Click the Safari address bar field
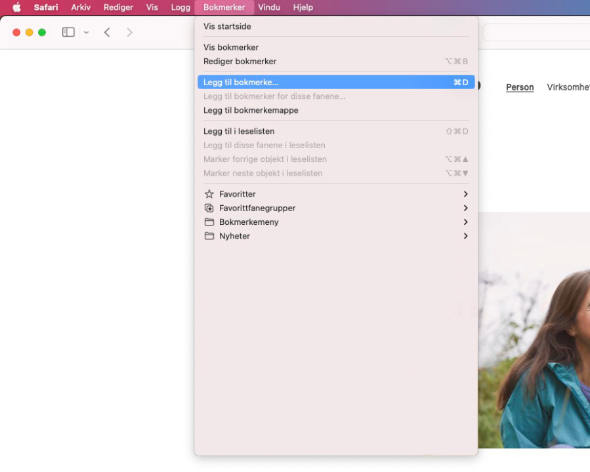 (536, 32)
